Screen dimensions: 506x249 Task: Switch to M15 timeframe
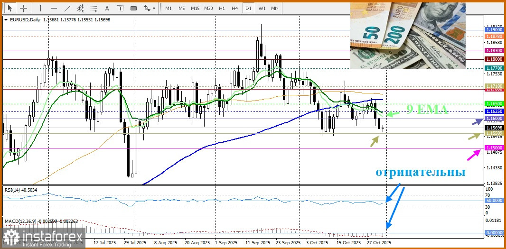195,8
